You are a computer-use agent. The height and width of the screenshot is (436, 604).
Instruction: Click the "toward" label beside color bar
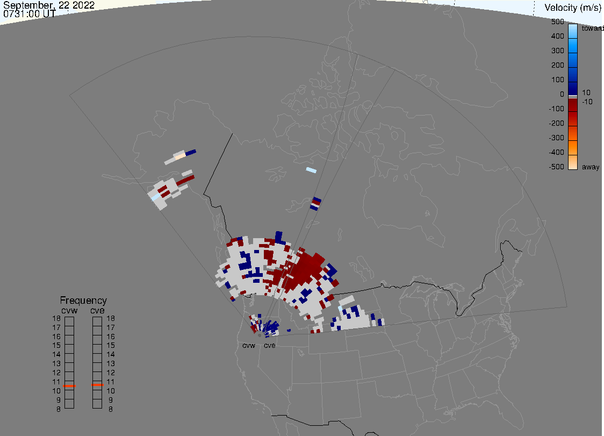[x=592, y=28]
